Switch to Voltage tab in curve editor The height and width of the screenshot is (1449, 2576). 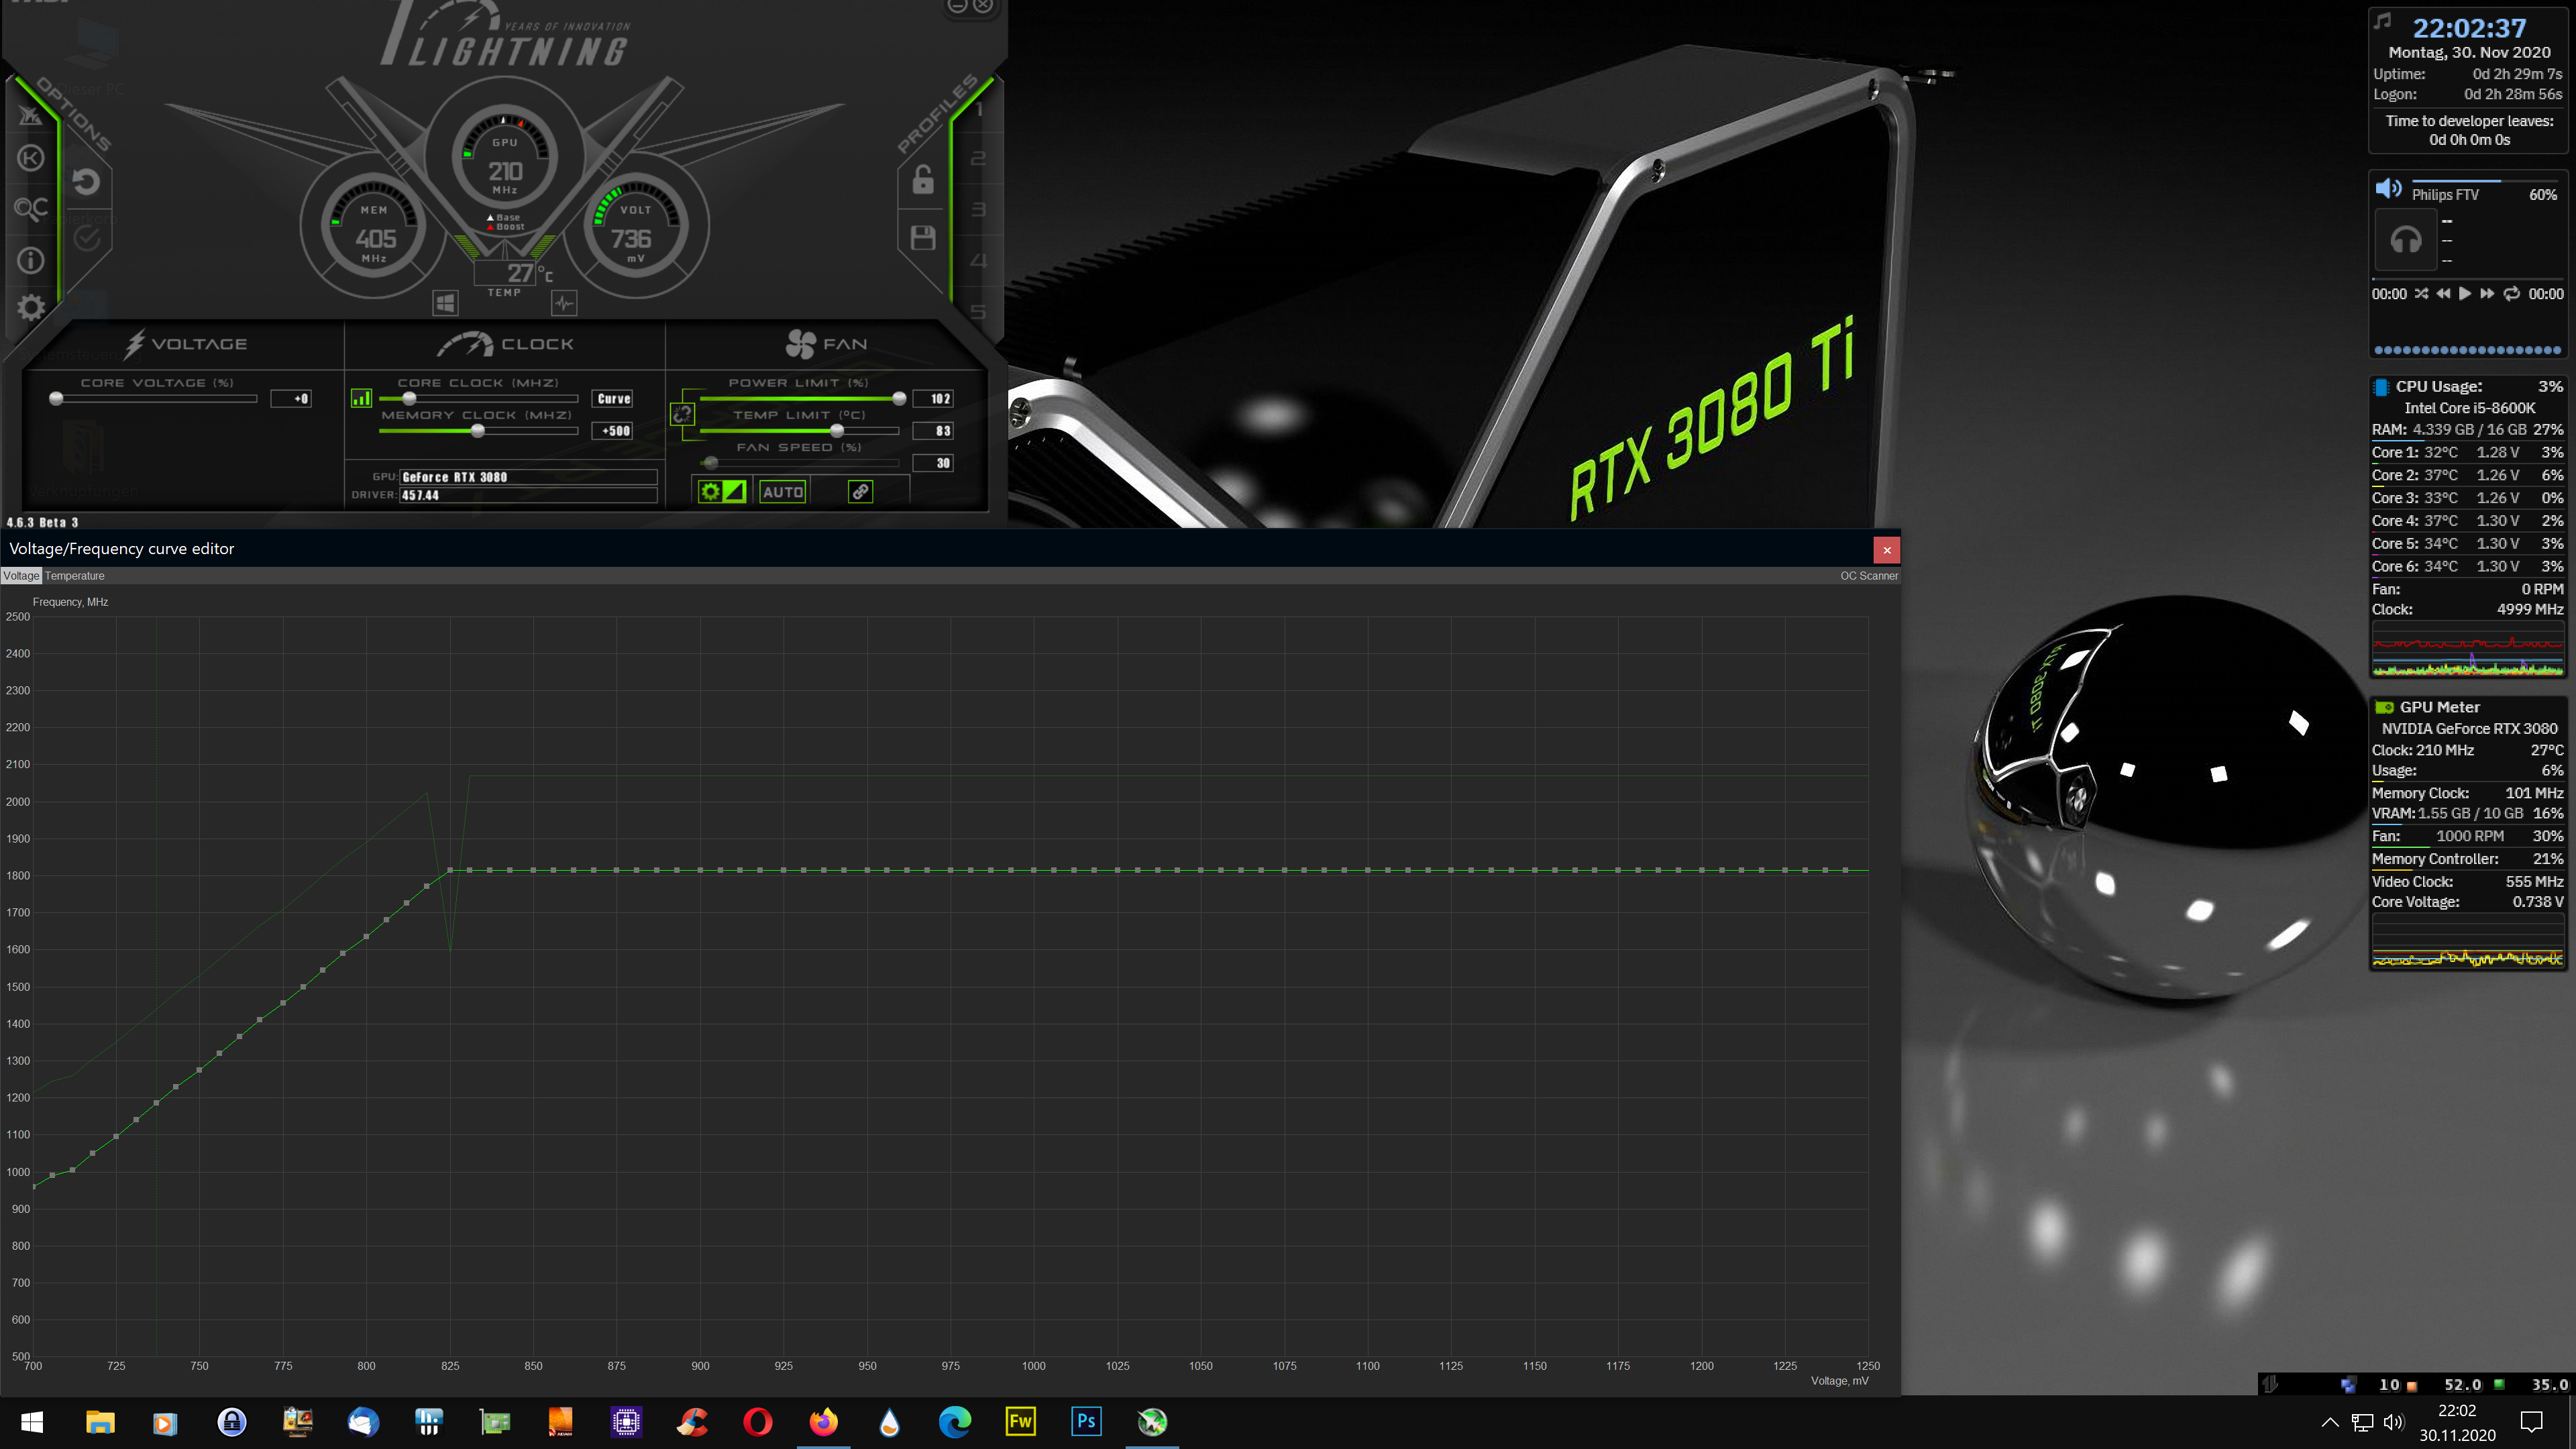click(21, 576)
